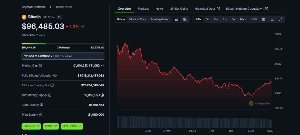300x135 pixels.
Task: Select the 1m time range
Action: pos(216,20)
